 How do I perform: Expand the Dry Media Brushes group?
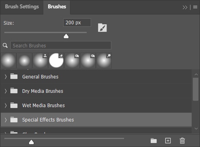pyautogui.click(x=6, y=91)
